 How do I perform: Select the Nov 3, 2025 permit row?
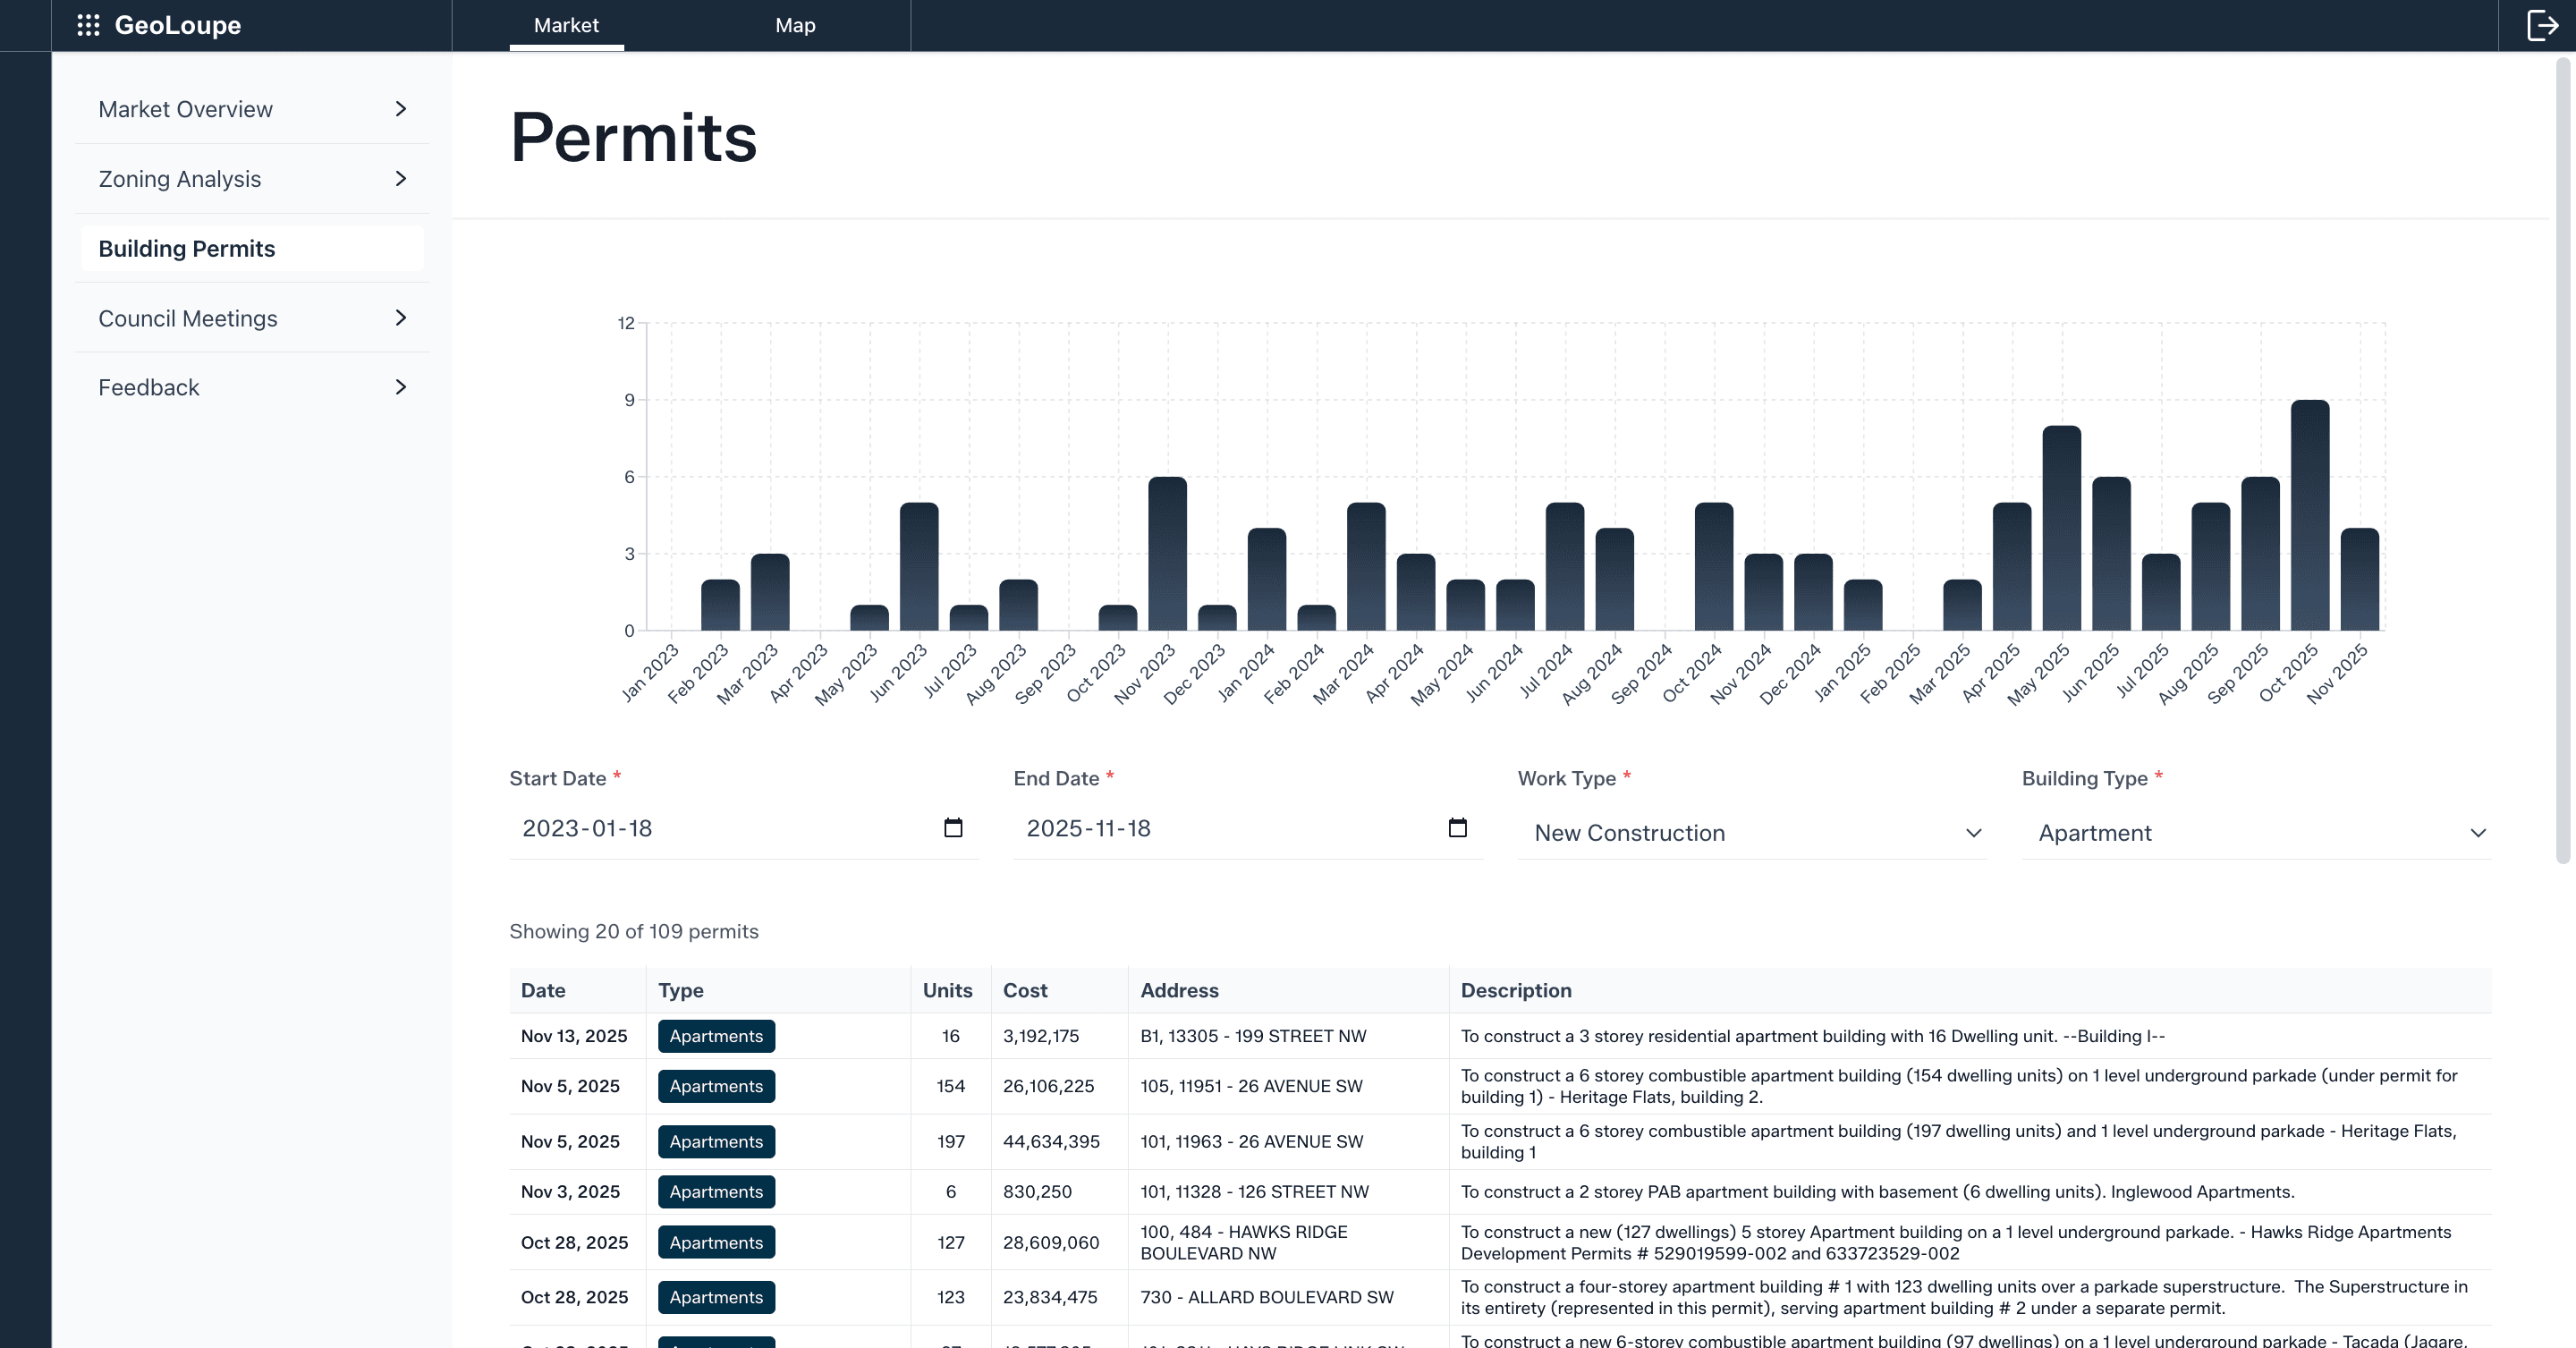pos(1200,1191)
